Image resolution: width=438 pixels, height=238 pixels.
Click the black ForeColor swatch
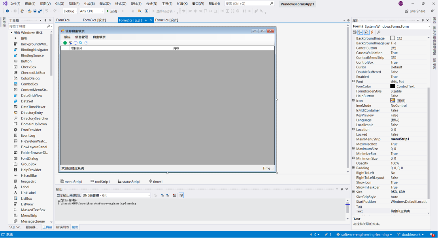[393, 86]
